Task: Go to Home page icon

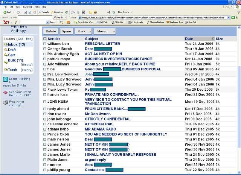Action: (35, 12)
